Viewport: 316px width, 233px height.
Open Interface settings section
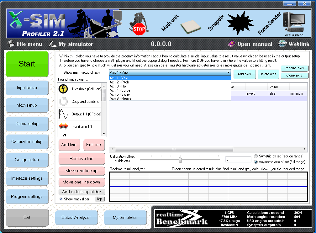coord(27,178)
